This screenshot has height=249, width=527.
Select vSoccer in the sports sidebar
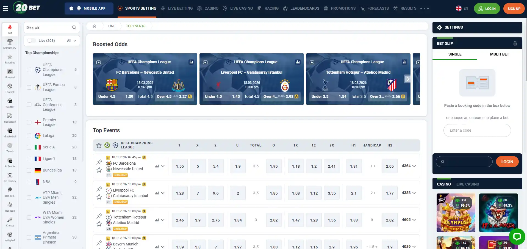10,103
